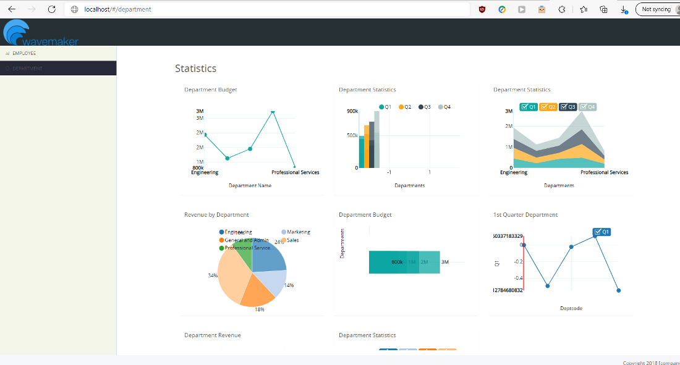
Task: Open the uBlock Origin extension
Action: (x=482, y=9)
